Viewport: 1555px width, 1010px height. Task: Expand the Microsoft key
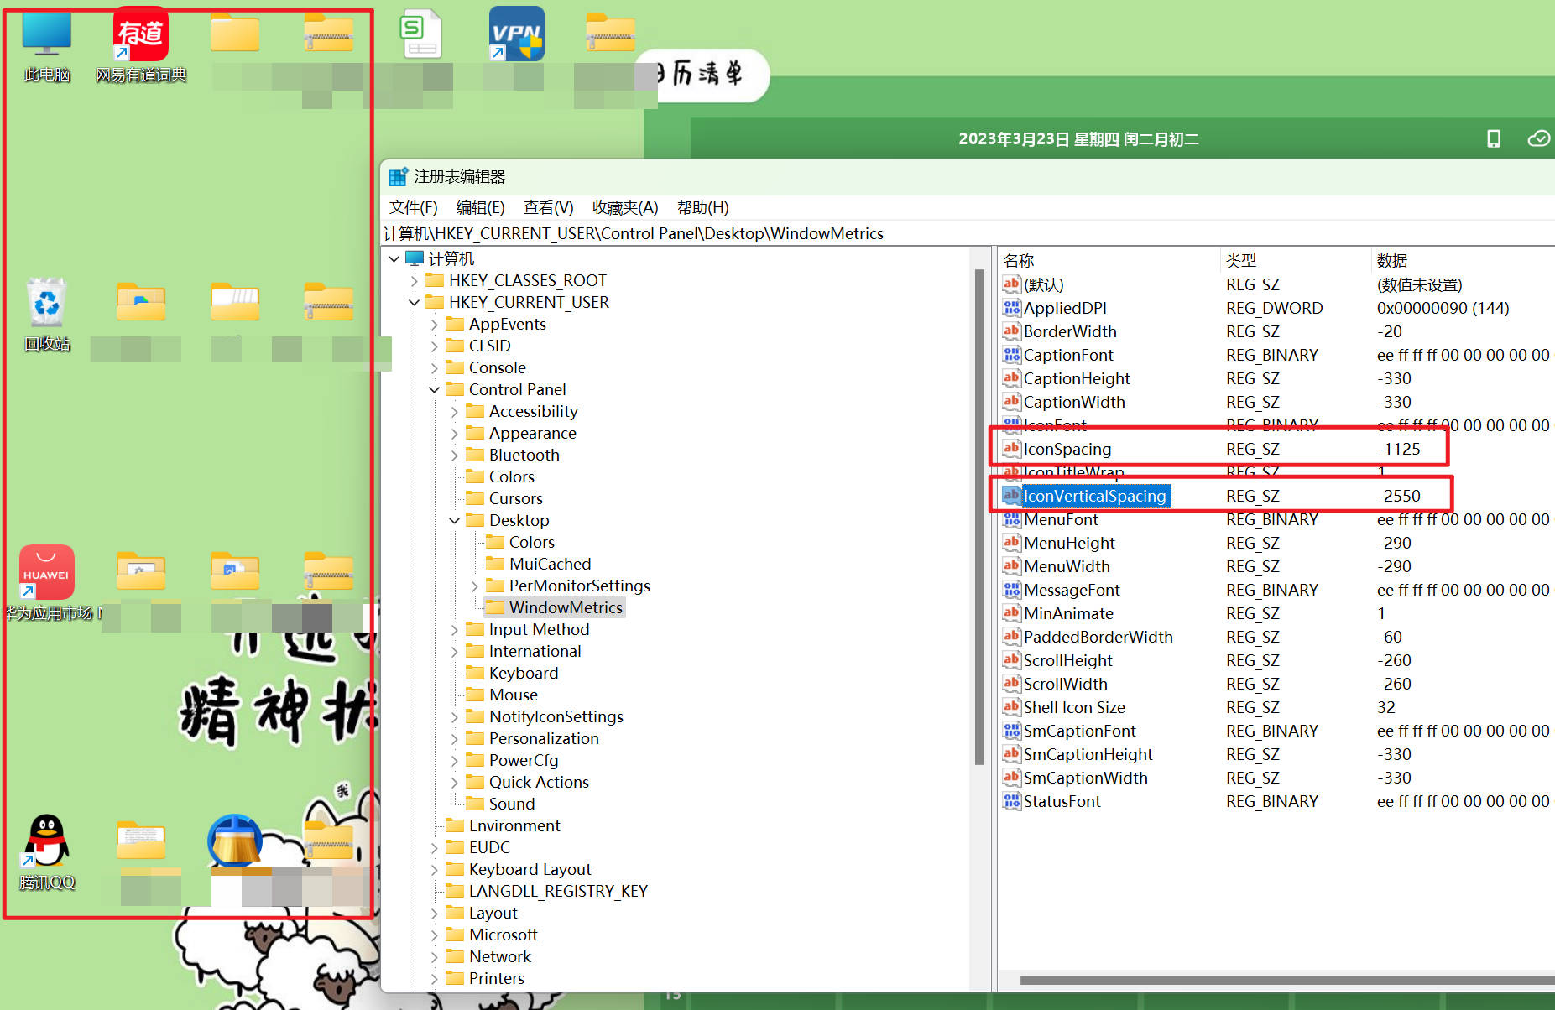point(435,935)
